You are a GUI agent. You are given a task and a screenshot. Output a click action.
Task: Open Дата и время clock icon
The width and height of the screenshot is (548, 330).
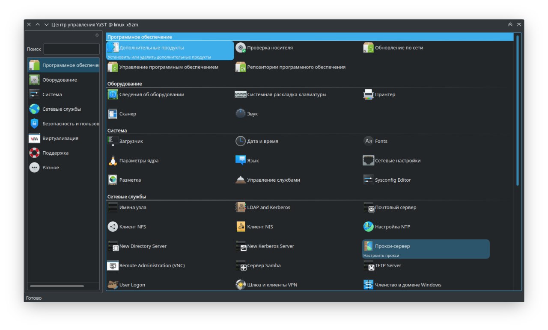(241, 141)
